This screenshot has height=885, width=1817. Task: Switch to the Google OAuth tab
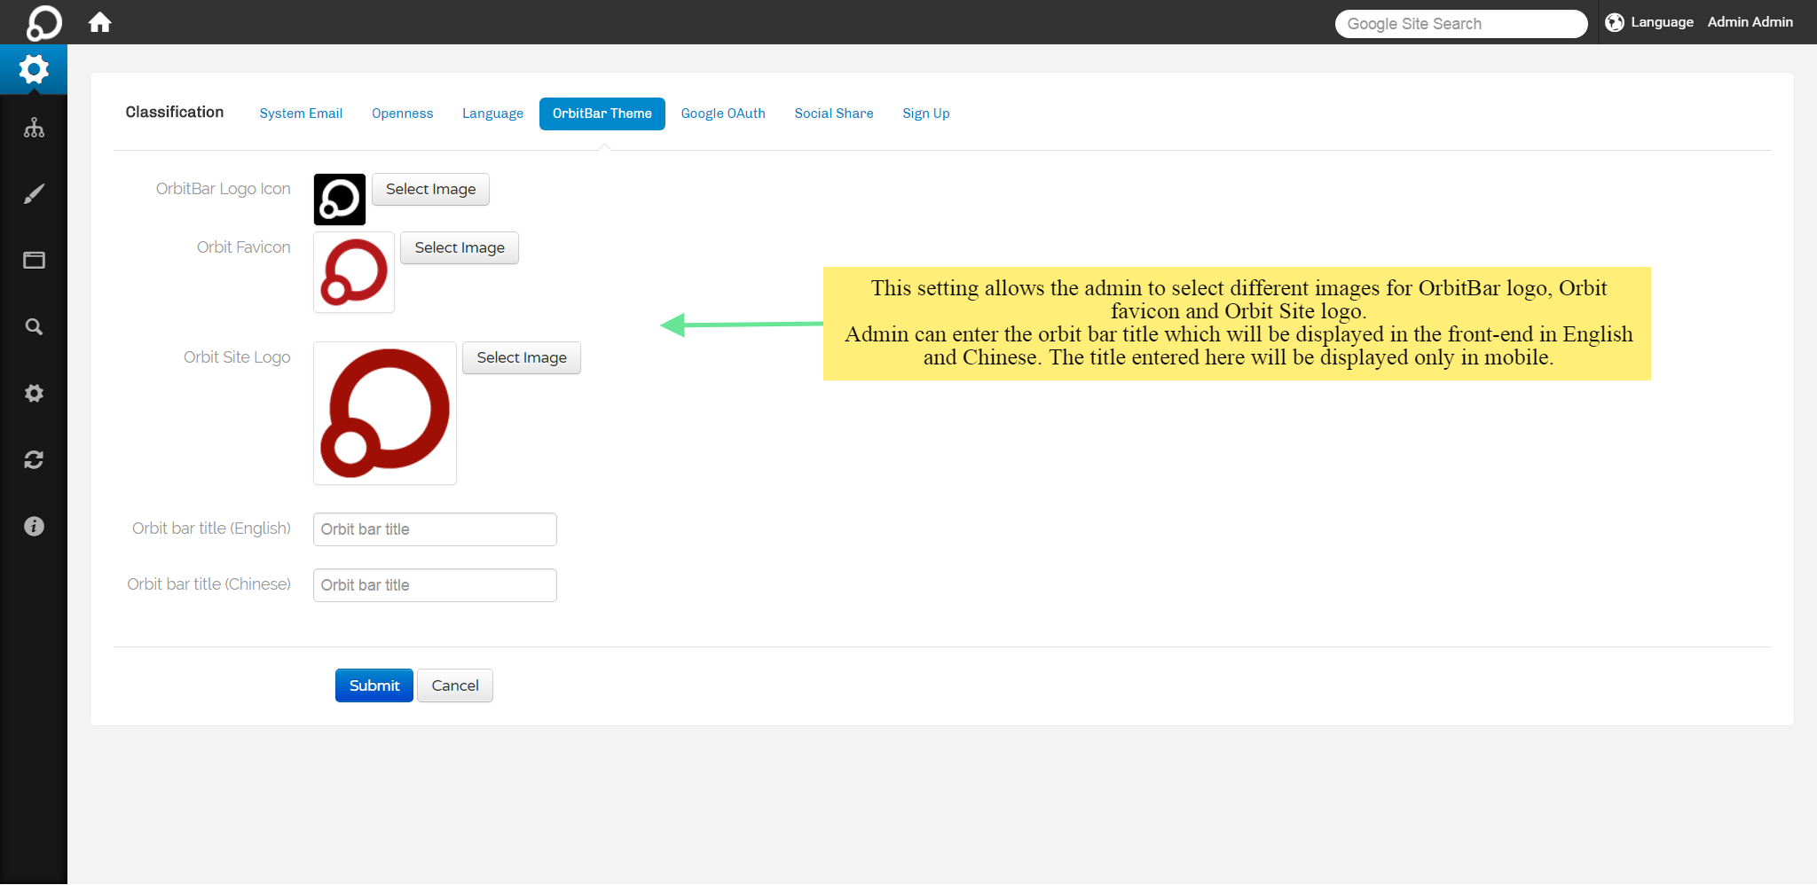click(722, 114)
